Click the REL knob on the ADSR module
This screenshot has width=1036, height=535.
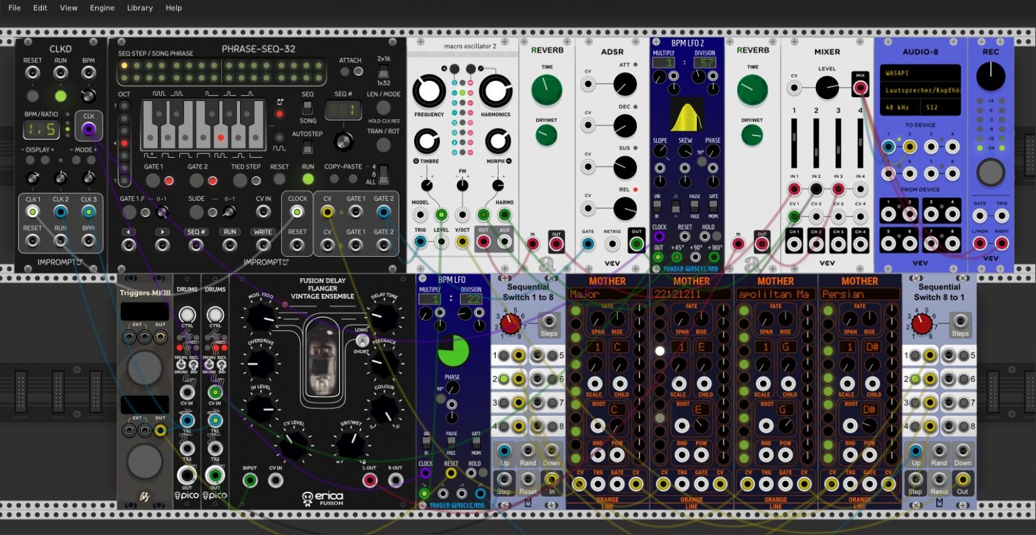(625, 209)
